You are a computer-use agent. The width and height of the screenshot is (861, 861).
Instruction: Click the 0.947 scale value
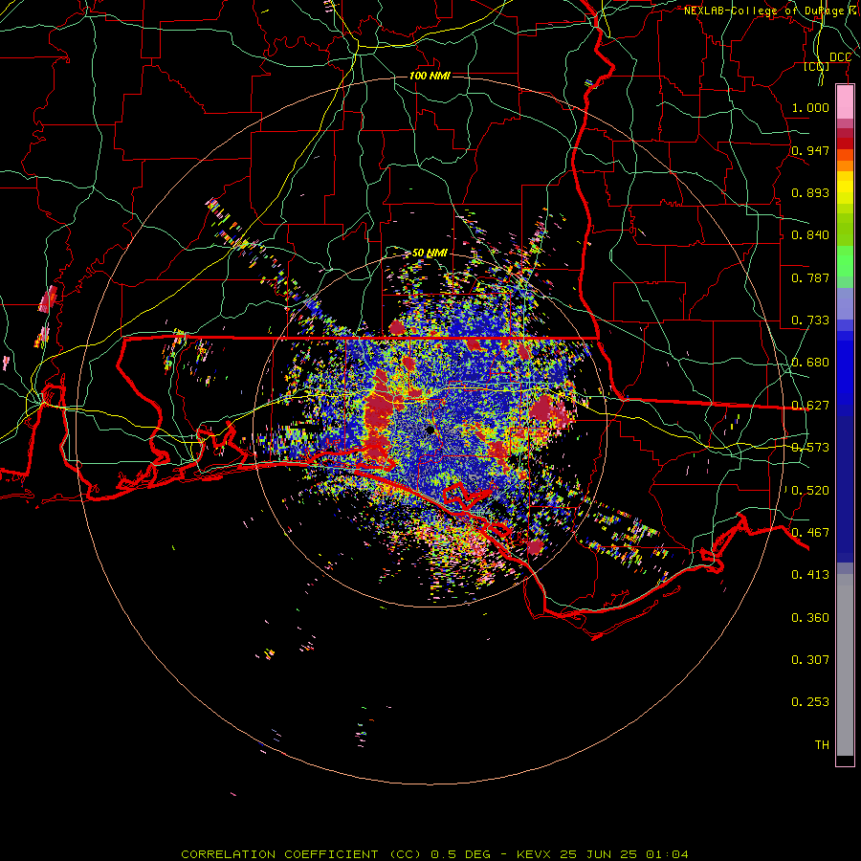810,150
